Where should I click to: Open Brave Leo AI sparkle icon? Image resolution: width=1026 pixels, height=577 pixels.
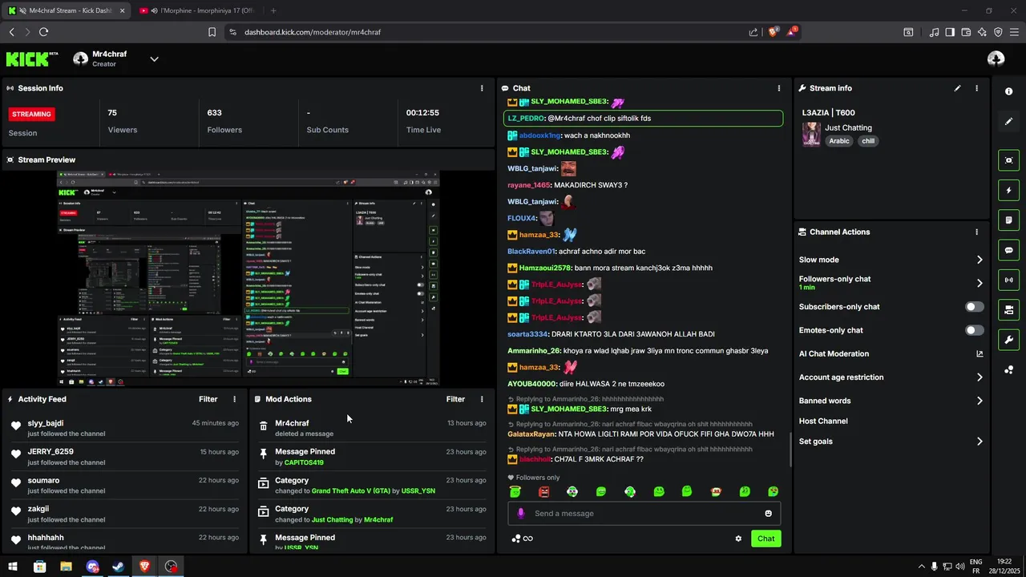pos(982,32)
